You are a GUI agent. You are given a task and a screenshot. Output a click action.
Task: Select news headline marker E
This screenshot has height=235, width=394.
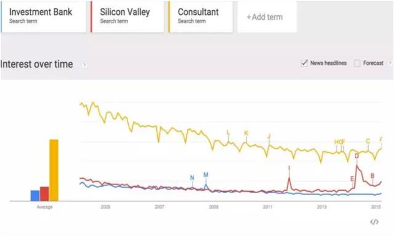tap(352, 179)
